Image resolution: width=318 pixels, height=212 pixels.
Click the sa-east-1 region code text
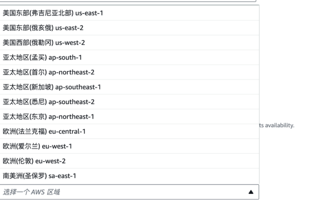[x=62, y=176]
